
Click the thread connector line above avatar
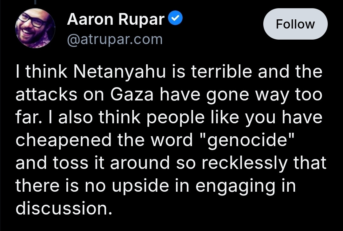[x=35, y=2]
